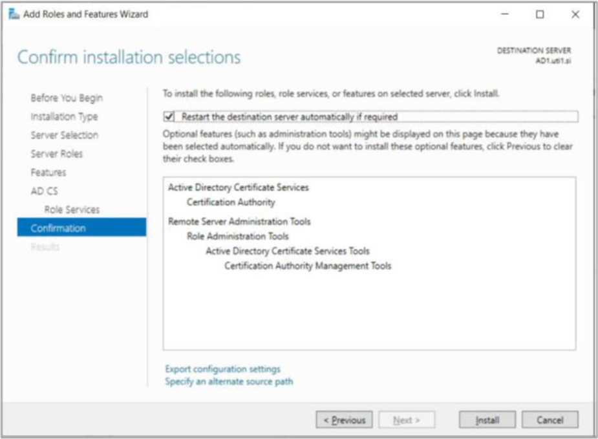Screen dimensions: 598x439
Task: Select Certification Authority in the selections list
Action: [231, 202]
